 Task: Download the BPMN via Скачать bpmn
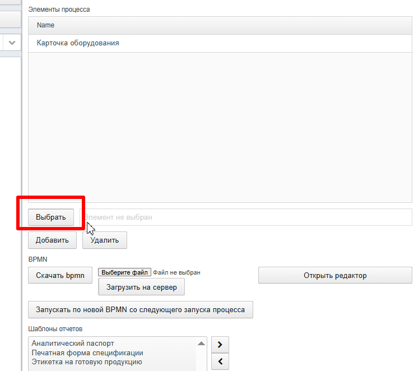(60, 275)
